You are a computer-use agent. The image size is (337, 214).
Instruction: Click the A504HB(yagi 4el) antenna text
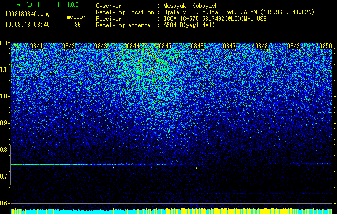click(x=189, y=25)
